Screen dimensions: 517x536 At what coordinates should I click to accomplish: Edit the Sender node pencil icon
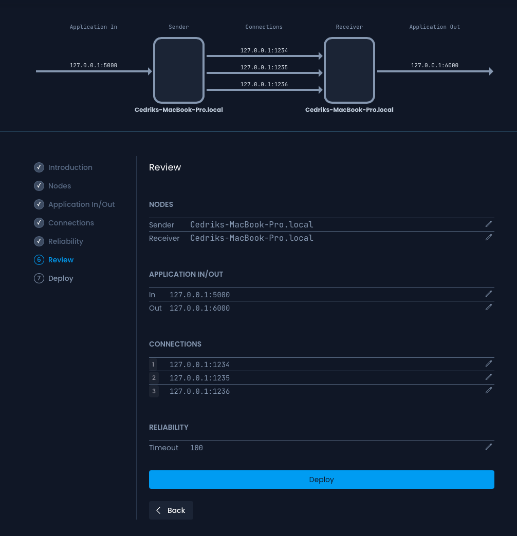488,224
